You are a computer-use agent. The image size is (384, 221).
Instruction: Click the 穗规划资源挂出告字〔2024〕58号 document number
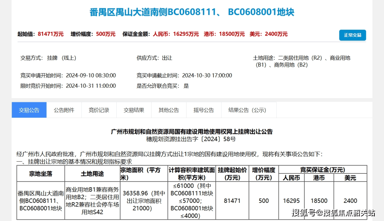192,139
